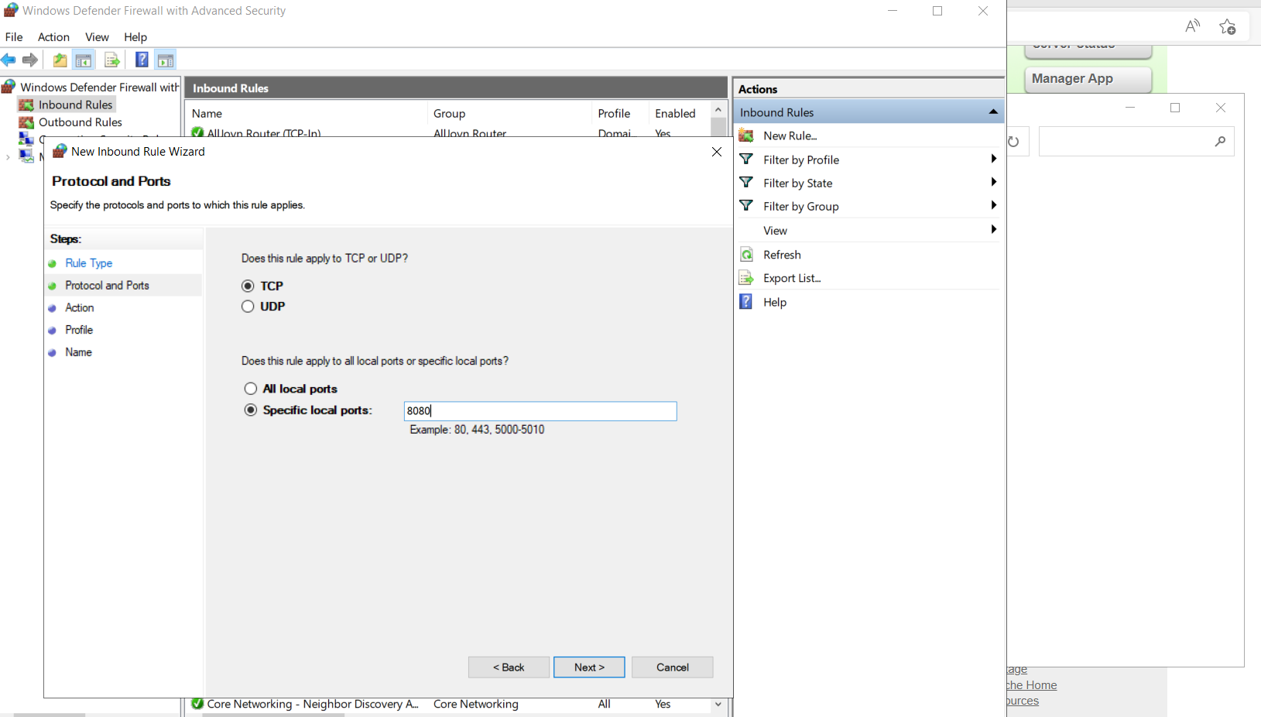This screenshot has height=717, width=1261.
Task: Select Windows Defender Firewall root node
Action: (100, 87)
